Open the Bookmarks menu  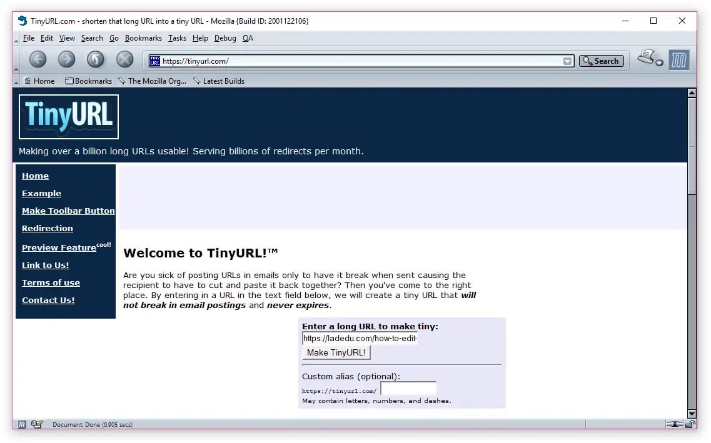143,38
